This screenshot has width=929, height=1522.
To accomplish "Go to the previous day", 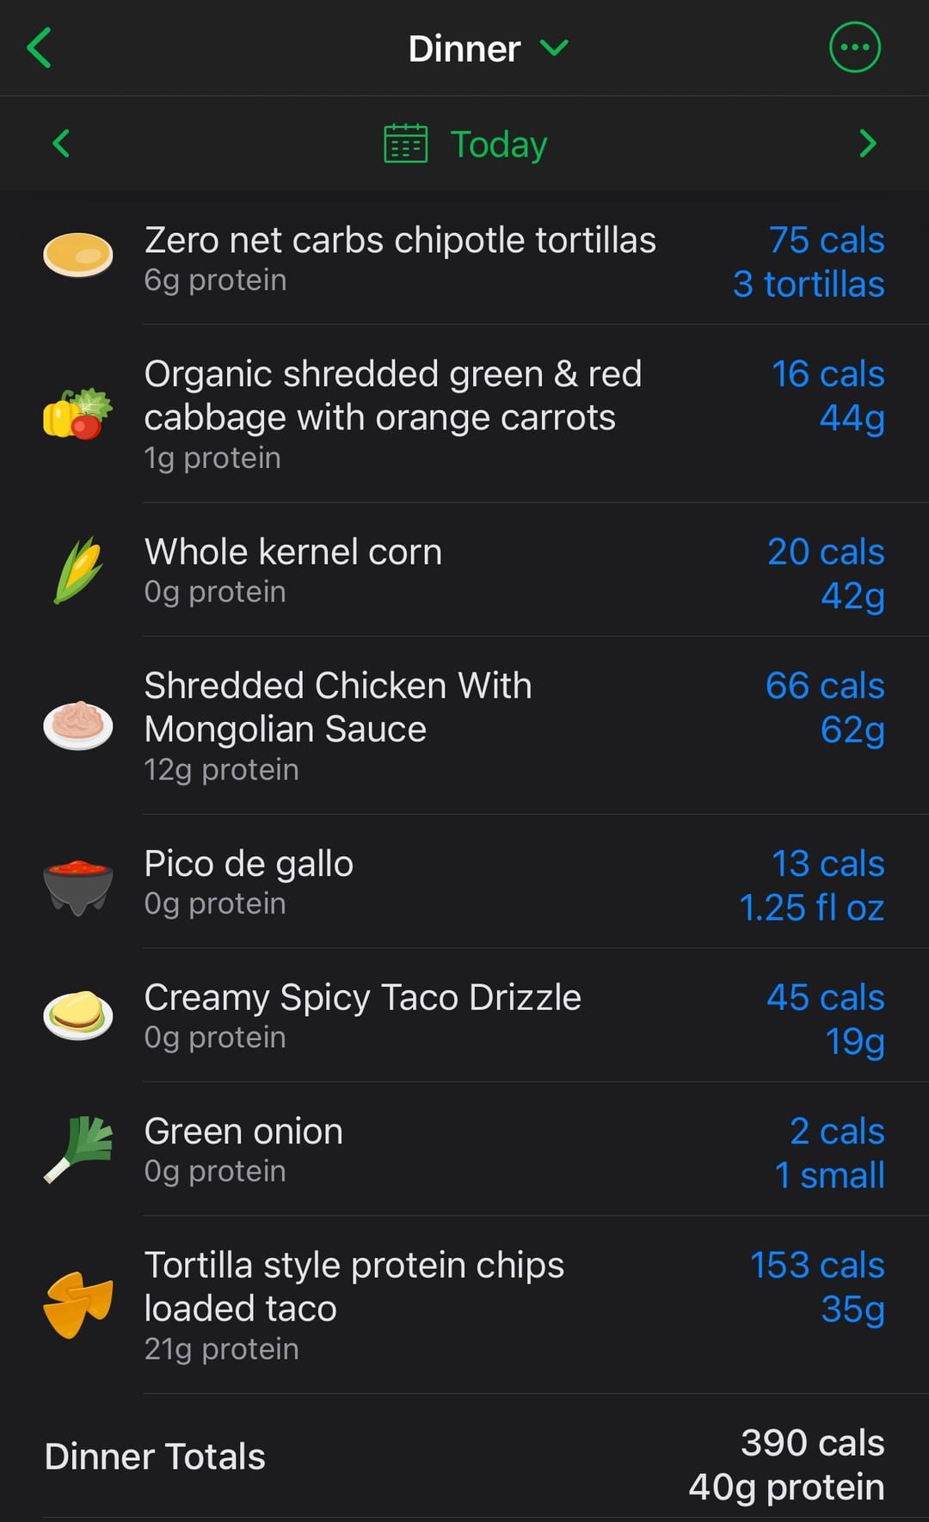I will click(61, 144).
